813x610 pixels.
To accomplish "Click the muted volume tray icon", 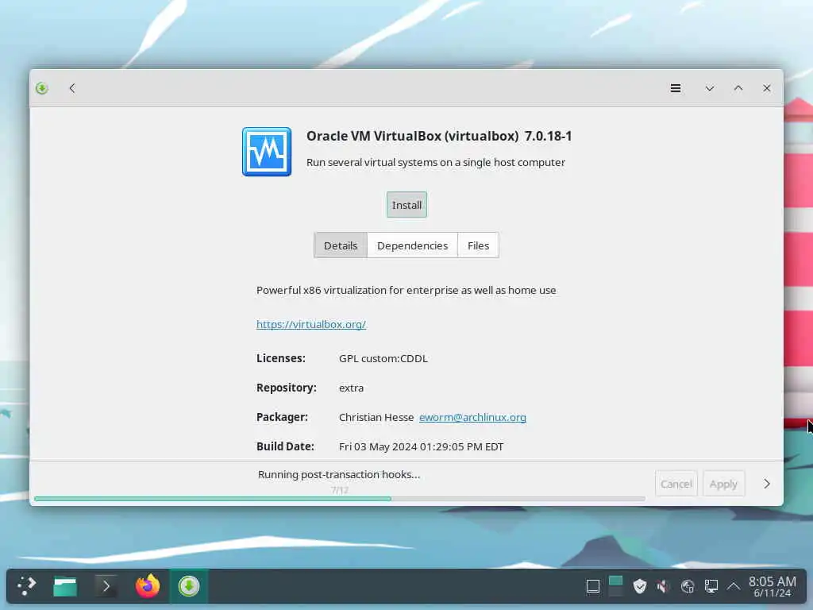I will tap(663, 587).
